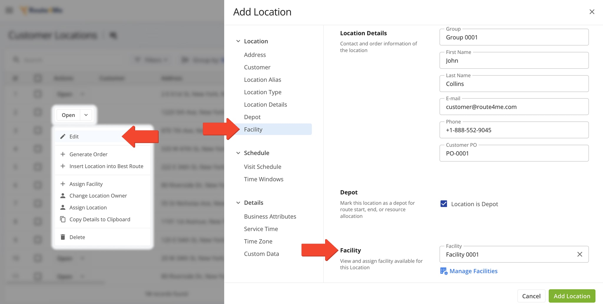Click the plus icon beside Assign Facility
Screen dimensions: 603x304
[63, 184]
